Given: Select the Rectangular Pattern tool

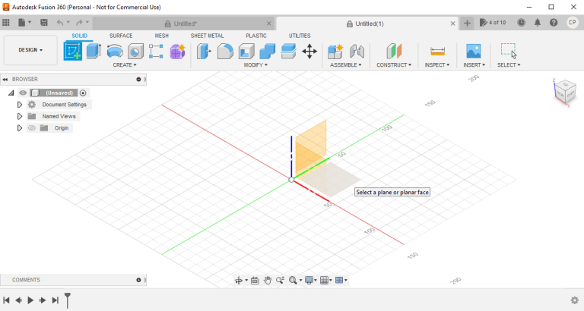Looking at the screenshot, I should coord(156,51).
